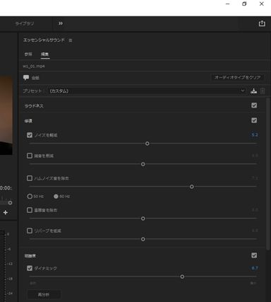Click the share/export icon at top right
Viewport: 271px width, 302px height.
click(x=262, y=23)
